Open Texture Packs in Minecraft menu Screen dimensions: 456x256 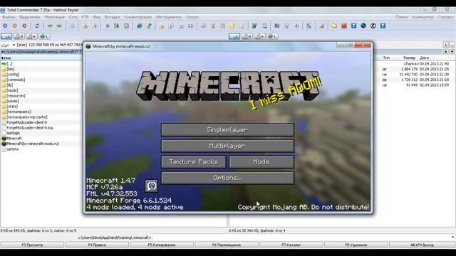click(193, 161)
